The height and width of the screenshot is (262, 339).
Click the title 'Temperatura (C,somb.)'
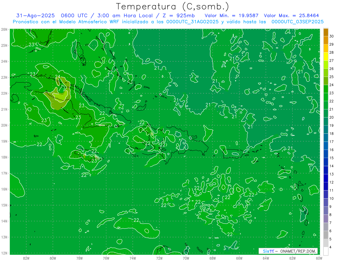(x=173, y=7)
